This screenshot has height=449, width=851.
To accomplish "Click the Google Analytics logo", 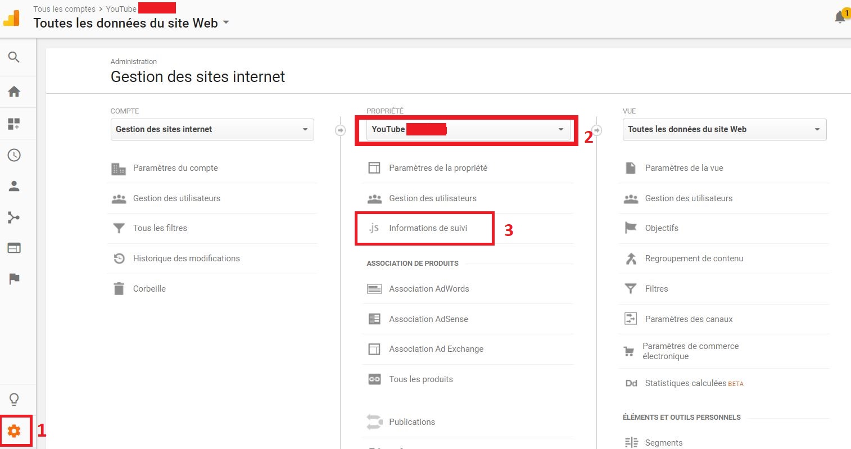I will click(x=11, y=18).
